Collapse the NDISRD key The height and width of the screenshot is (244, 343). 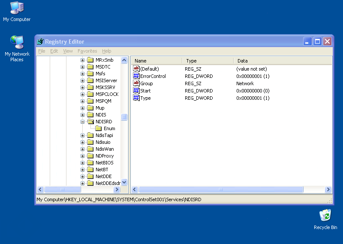82,122
